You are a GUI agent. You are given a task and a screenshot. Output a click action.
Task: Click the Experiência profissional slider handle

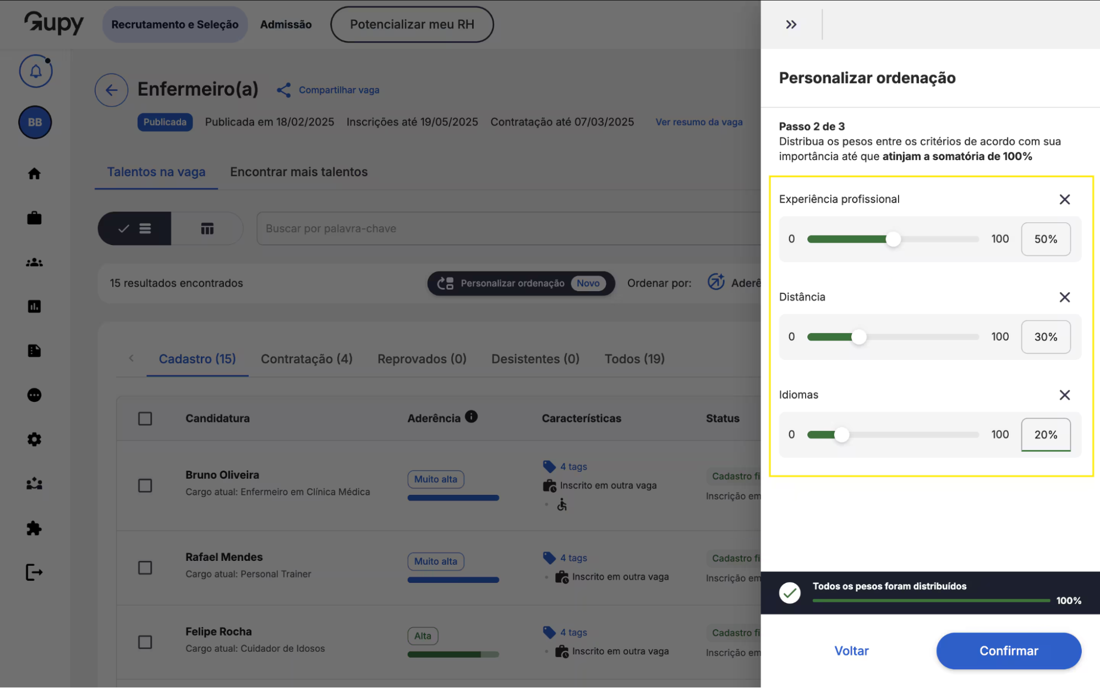tap(893, 239)
